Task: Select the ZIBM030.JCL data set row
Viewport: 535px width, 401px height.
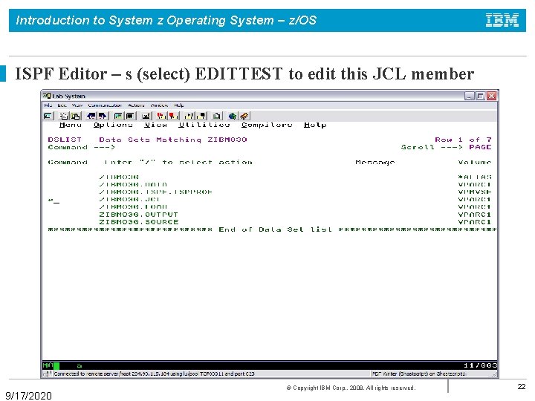Action: 129,200
